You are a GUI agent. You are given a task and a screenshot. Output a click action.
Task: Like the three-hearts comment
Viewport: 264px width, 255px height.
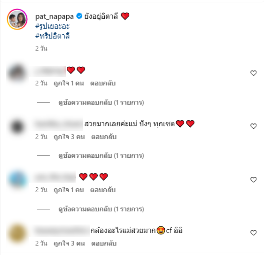(253, 179)
